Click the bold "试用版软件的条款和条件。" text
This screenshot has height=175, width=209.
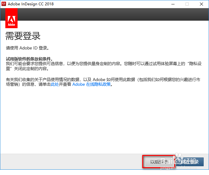29,59
